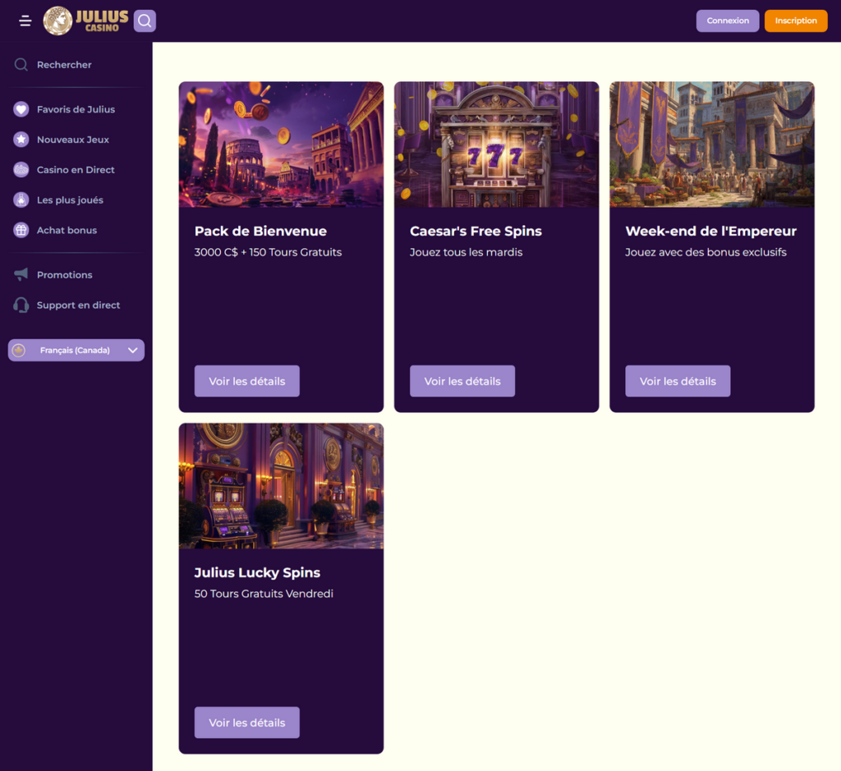841x771 pixels.
Task: Open the Caesar's Free Spins promo image
Action: click(496, 145)
